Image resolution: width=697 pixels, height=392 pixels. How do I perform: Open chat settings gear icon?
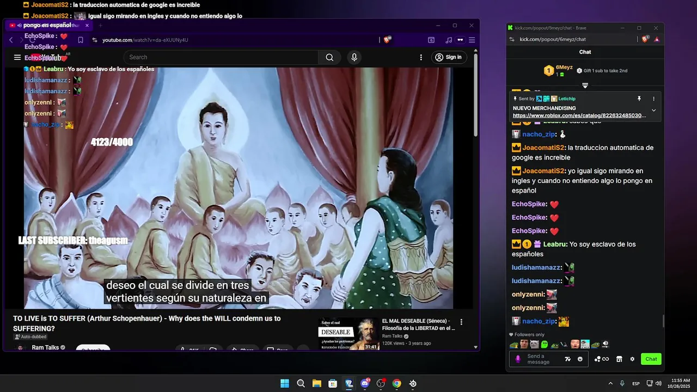632,359
